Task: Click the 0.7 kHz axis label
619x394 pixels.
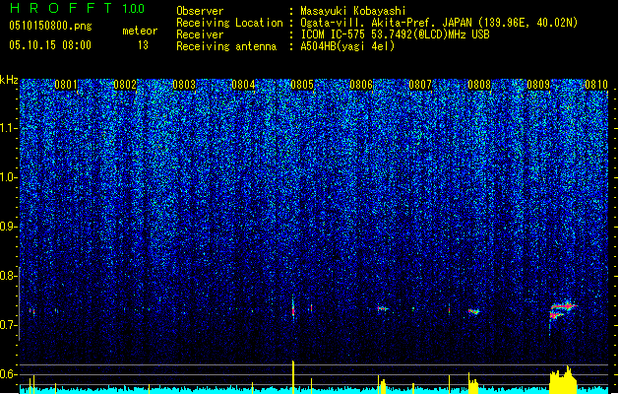Action: 9,325
